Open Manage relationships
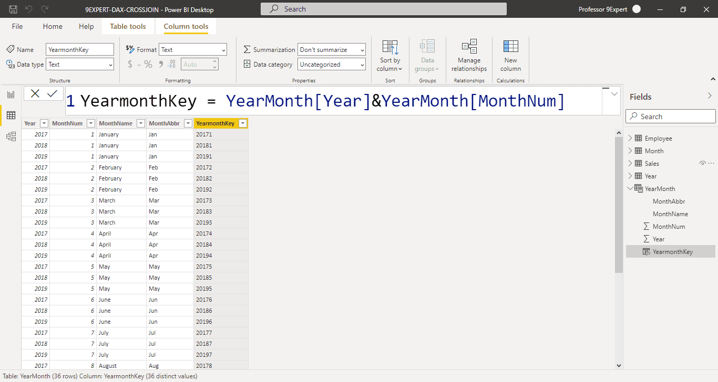 [468, 55]
